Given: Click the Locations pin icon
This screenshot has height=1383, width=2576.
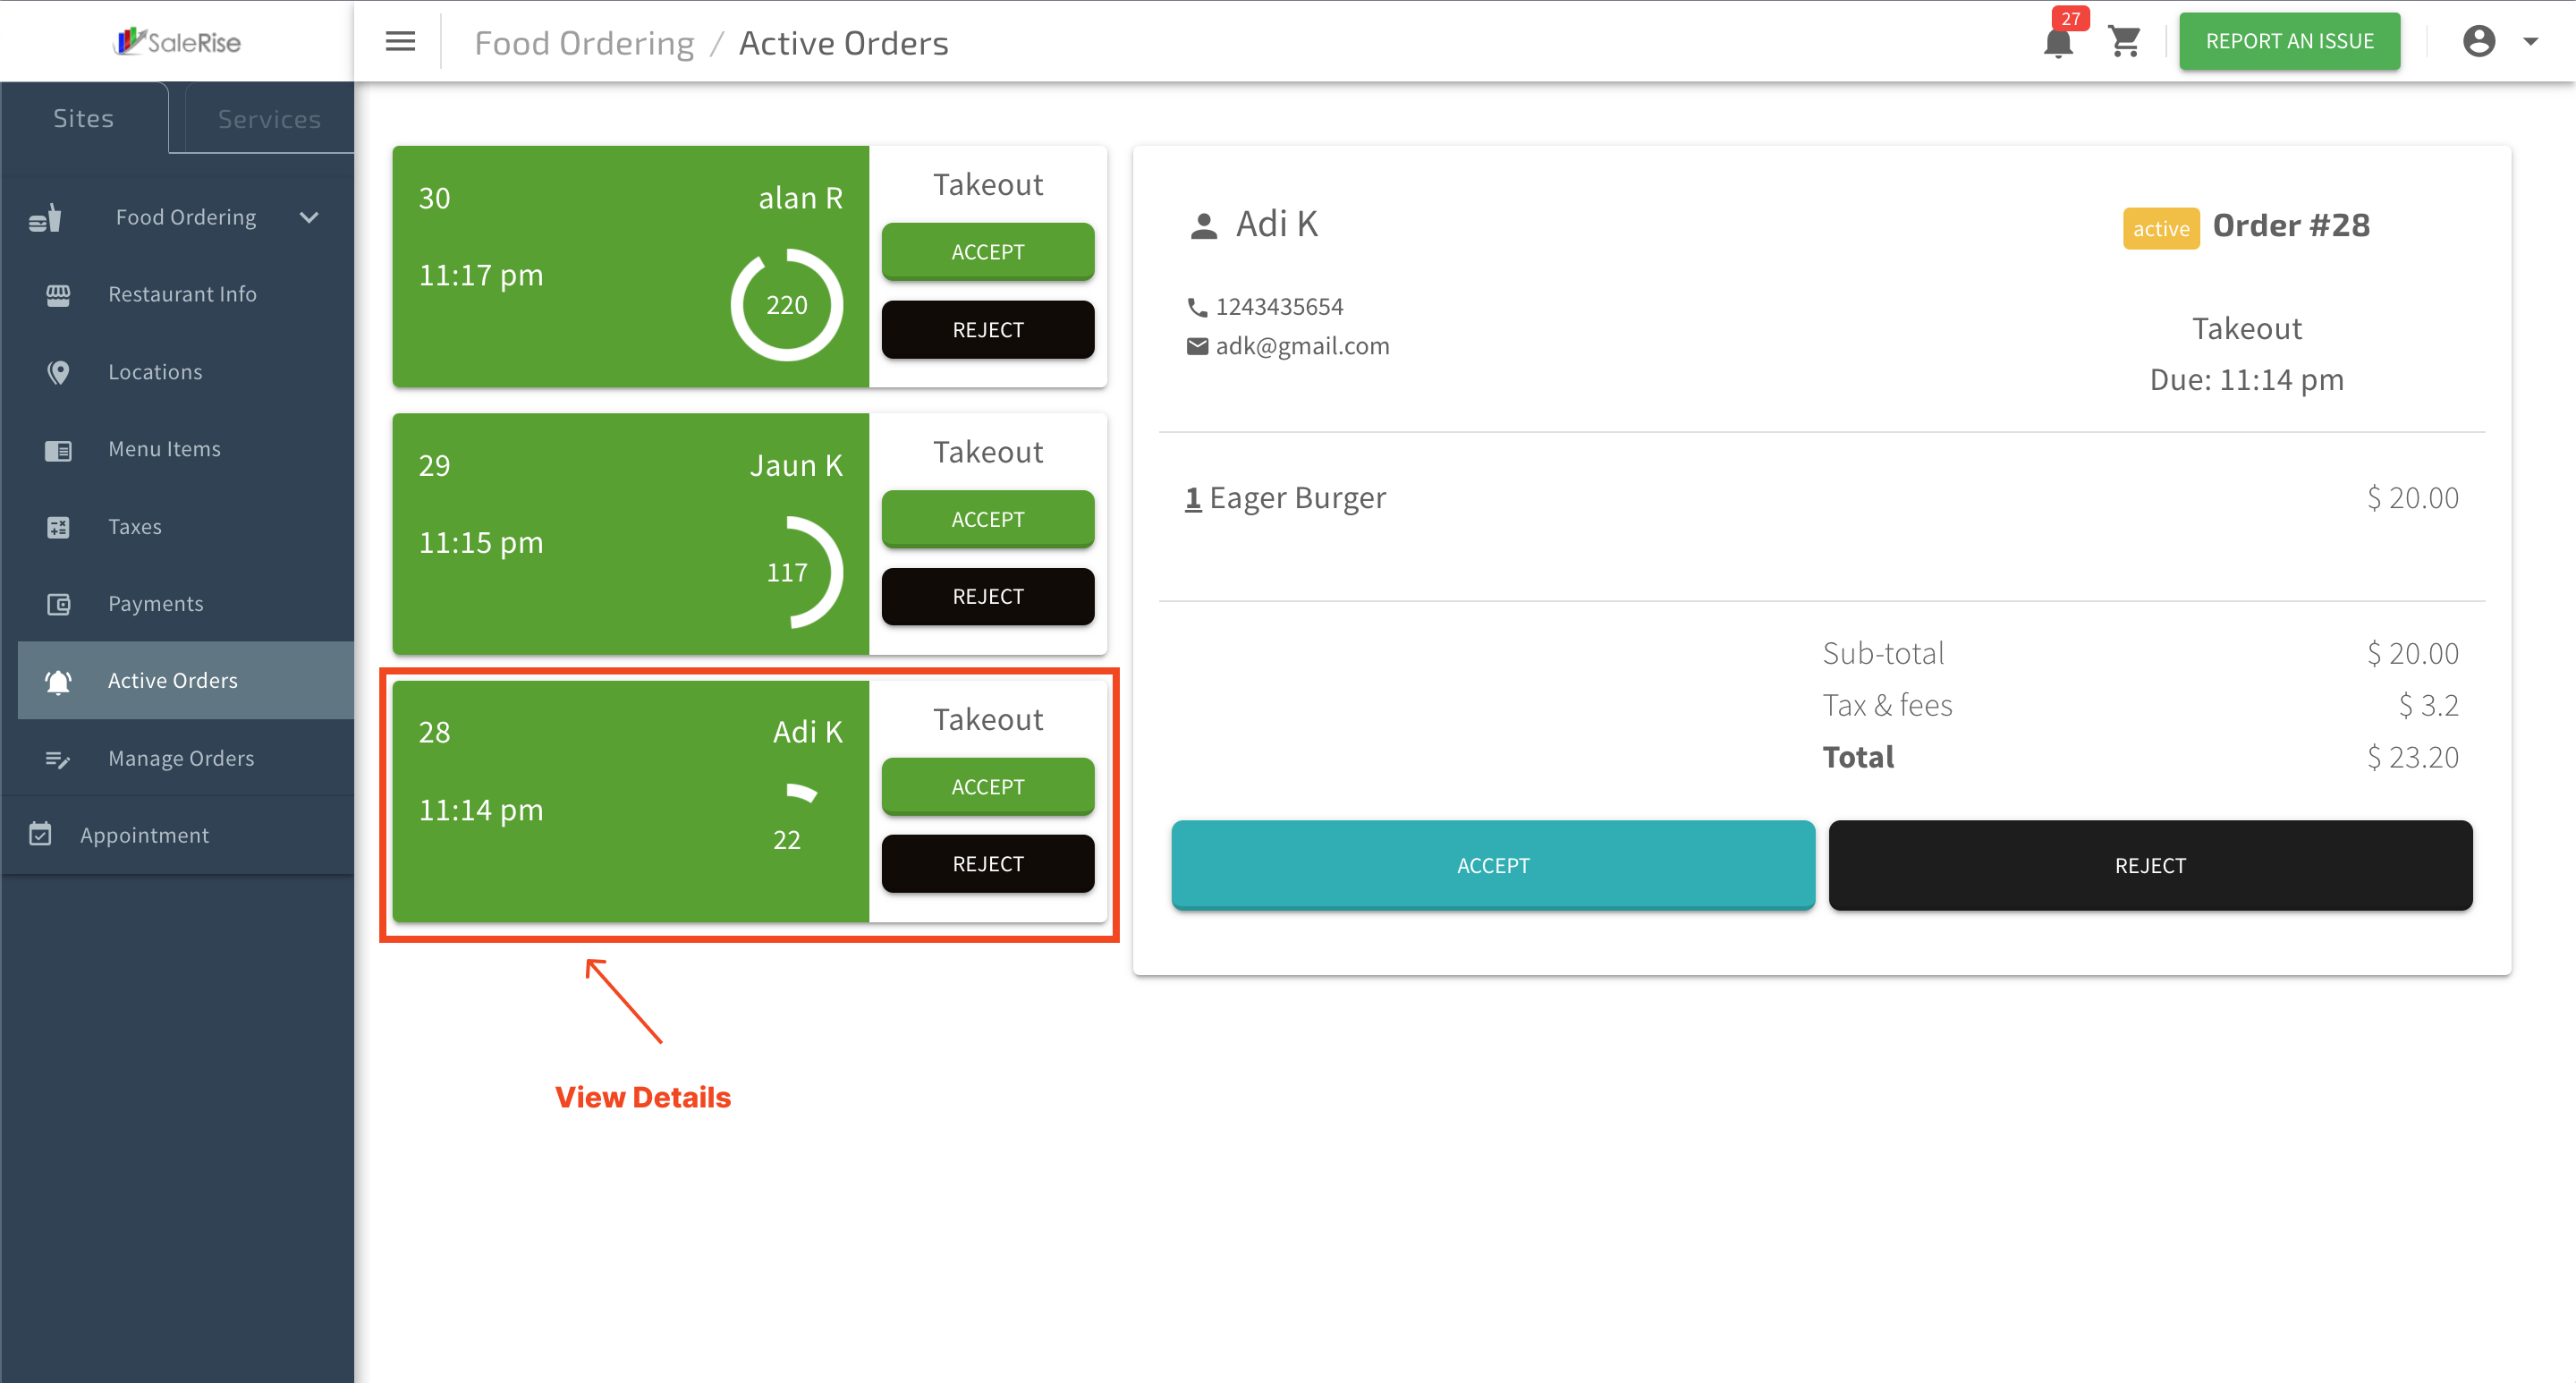Looking at the screenshot, I should [x=58, y=372].
